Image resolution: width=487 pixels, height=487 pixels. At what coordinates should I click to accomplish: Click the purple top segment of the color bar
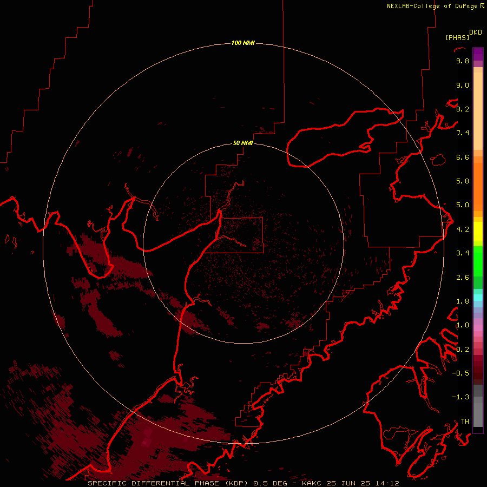pos(478,54)
